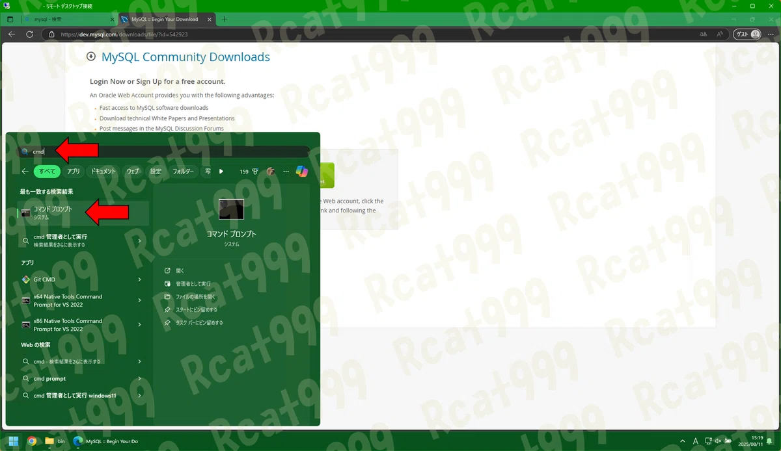Show more filters with the play arrow
781x451 pixels.
click(x=221, y=172)
